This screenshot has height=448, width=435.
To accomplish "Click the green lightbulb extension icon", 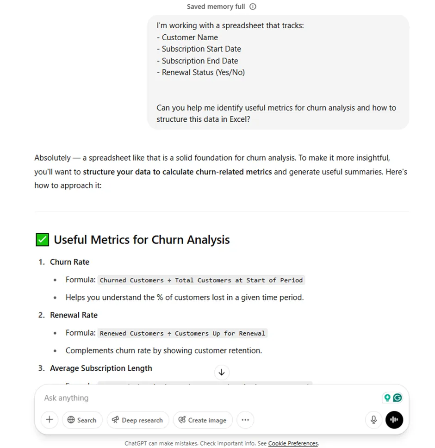I will 387,398.
